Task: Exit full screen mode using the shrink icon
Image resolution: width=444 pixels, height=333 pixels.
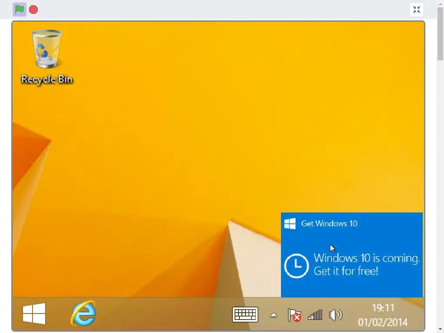Action: point(417,10)
